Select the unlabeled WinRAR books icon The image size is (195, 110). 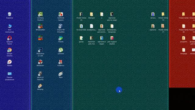[40, 38]
